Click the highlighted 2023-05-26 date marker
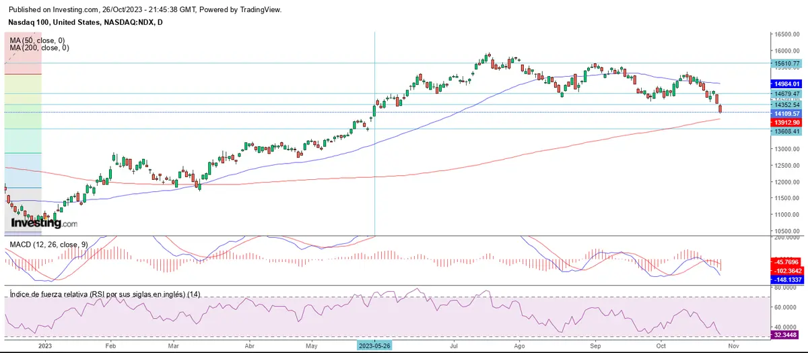The height and width of the screenshot is (353, 808). [374, 346]
